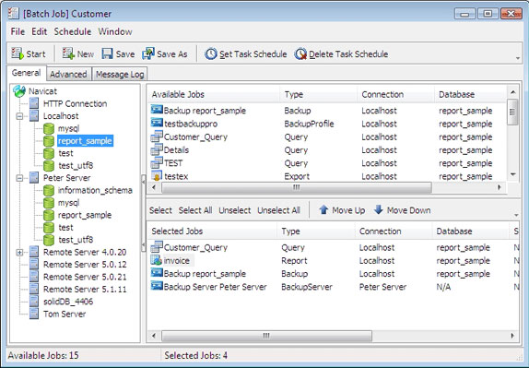529x368 pixels.
Task: Click the HTTP Connection server icon
Action: 34,103
